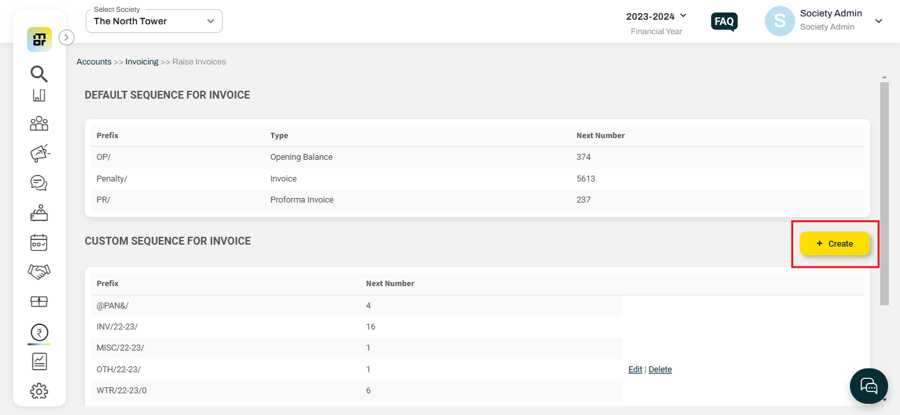
Task: Go to Accounts in the breadcrumb
Action: tap(94, 61)
